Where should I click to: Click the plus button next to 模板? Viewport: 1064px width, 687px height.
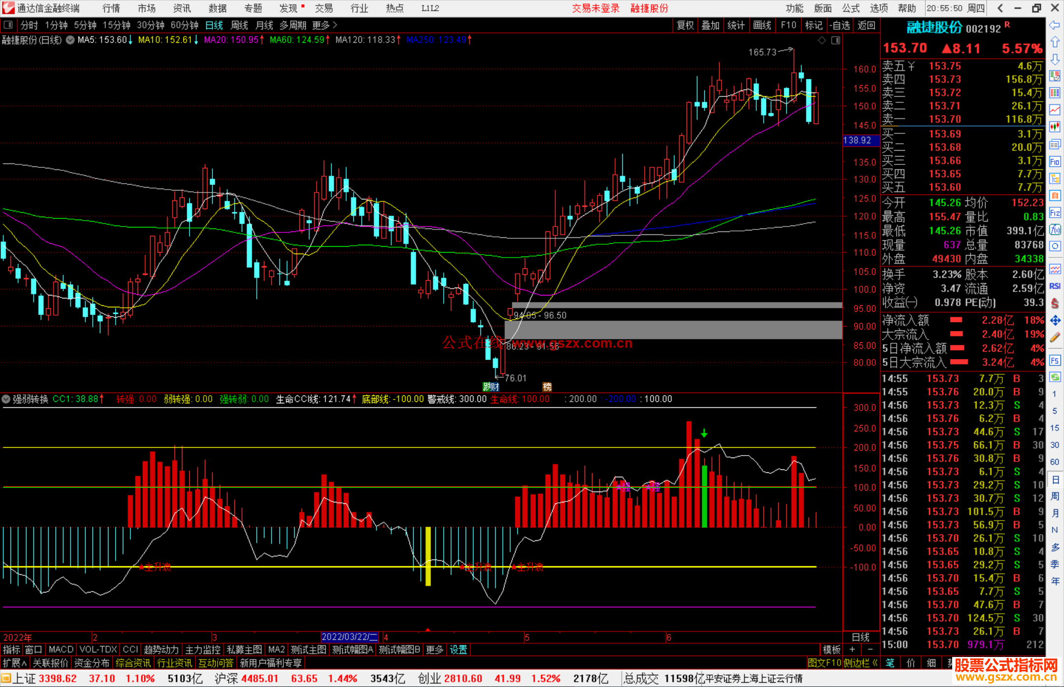852,650
